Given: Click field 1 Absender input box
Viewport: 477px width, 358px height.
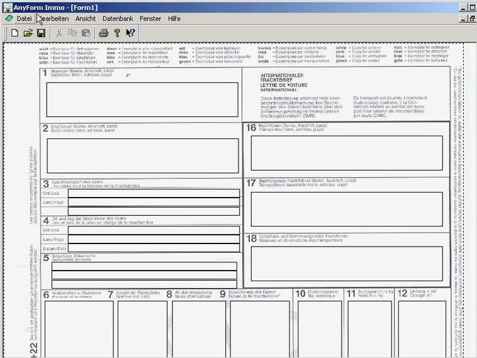Looking at the screenshot, I should coord(142,99).
